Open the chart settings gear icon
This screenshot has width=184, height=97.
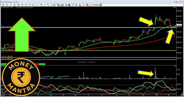point(100,5)
